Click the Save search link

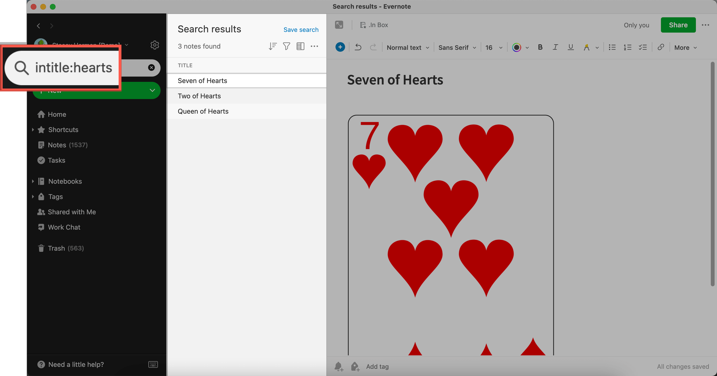pos(301,30)
